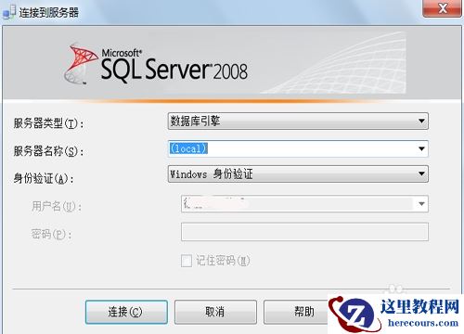Open the 身份验证 dropdown arrow

pyautogui.click(x=421, y=173)
